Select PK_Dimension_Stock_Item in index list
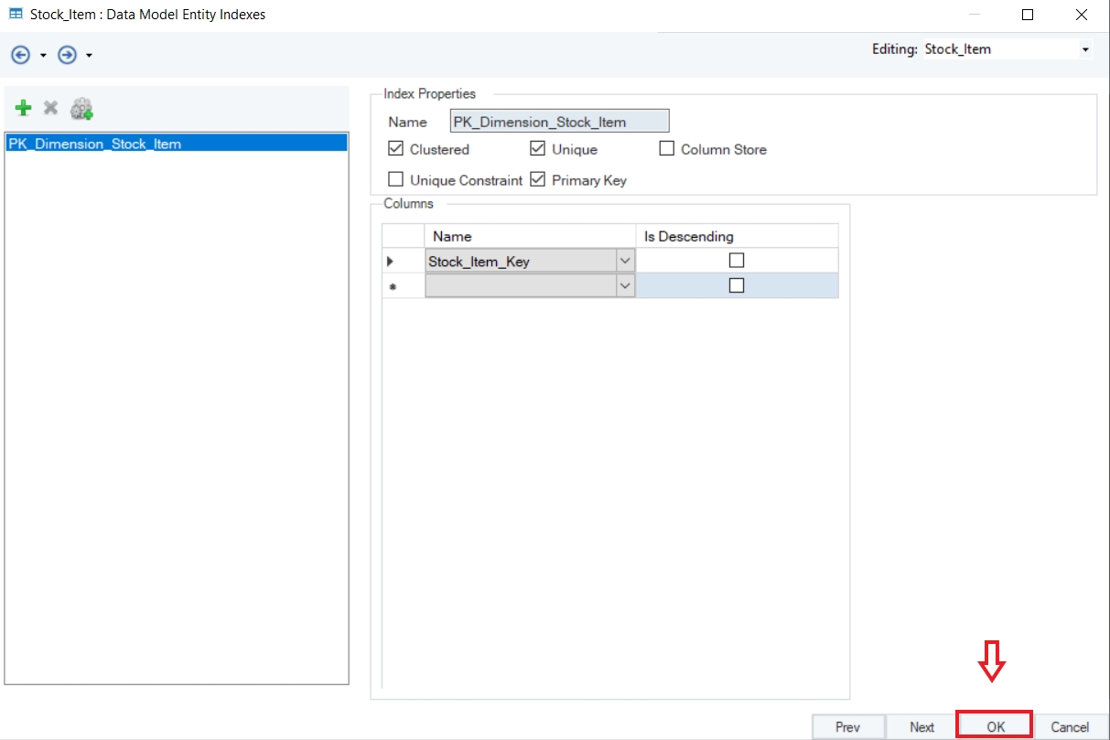The height and width of the screenshot is (740, 1110). coord(95,144)
